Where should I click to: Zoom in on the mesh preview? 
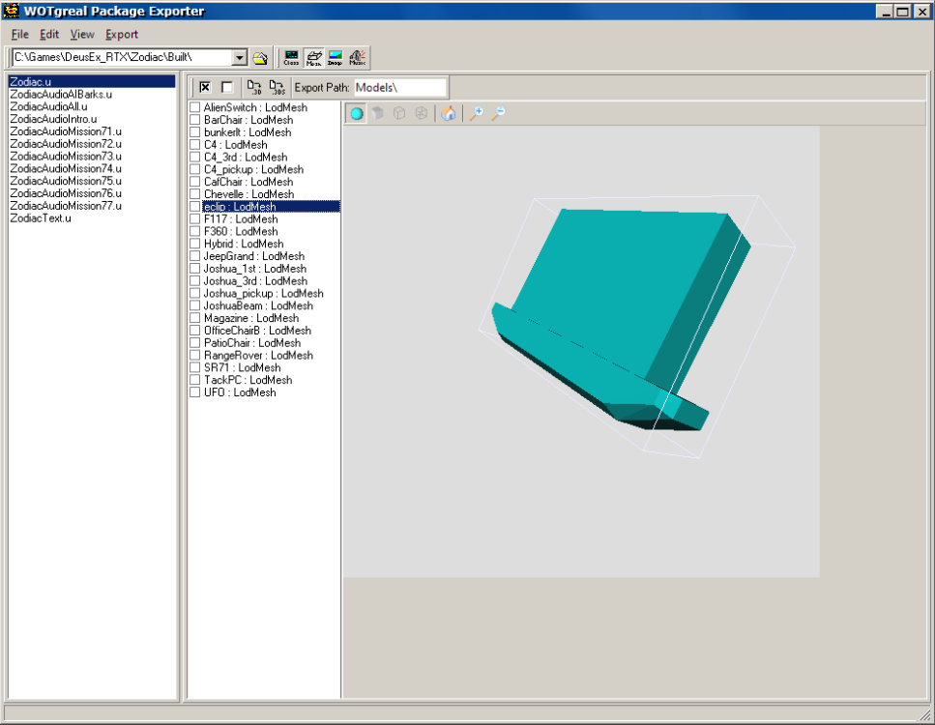point(476,114)
